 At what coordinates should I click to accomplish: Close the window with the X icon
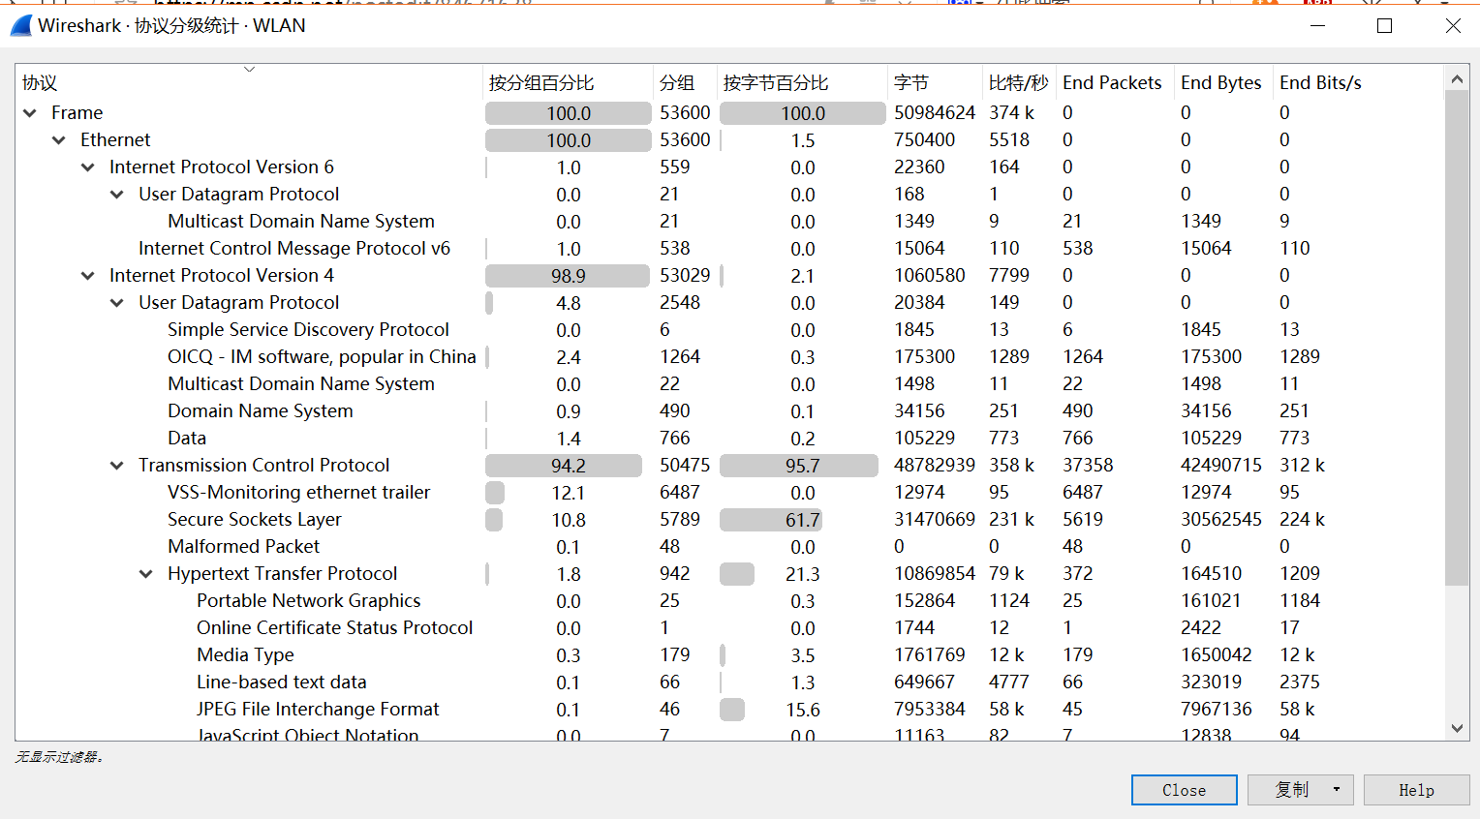coord(1453,26)
